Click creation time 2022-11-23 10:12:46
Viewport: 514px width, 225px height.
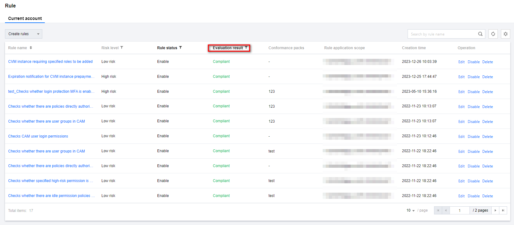click(419, 136)
